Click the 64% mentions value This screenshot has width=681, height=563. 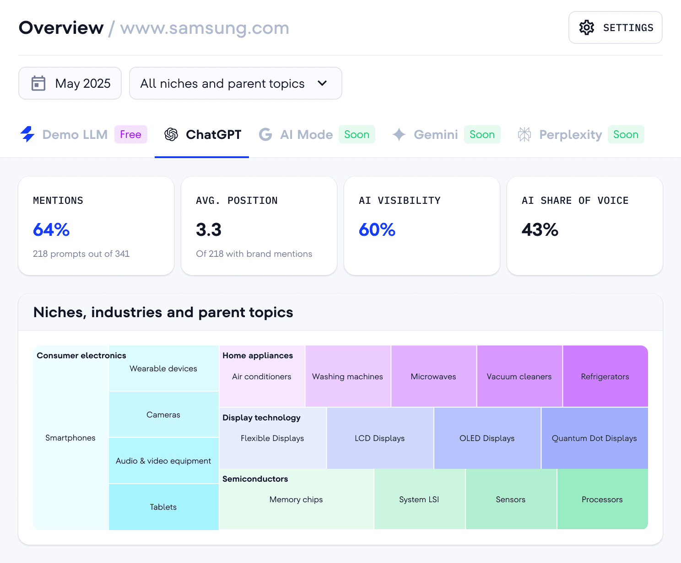(51, 230)
